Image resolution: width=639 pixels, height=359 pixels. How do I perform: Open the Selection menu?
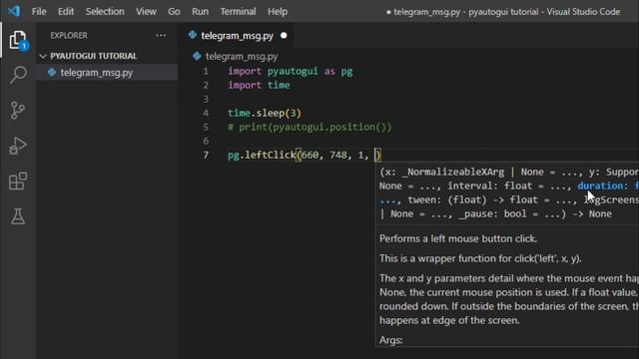105,11
